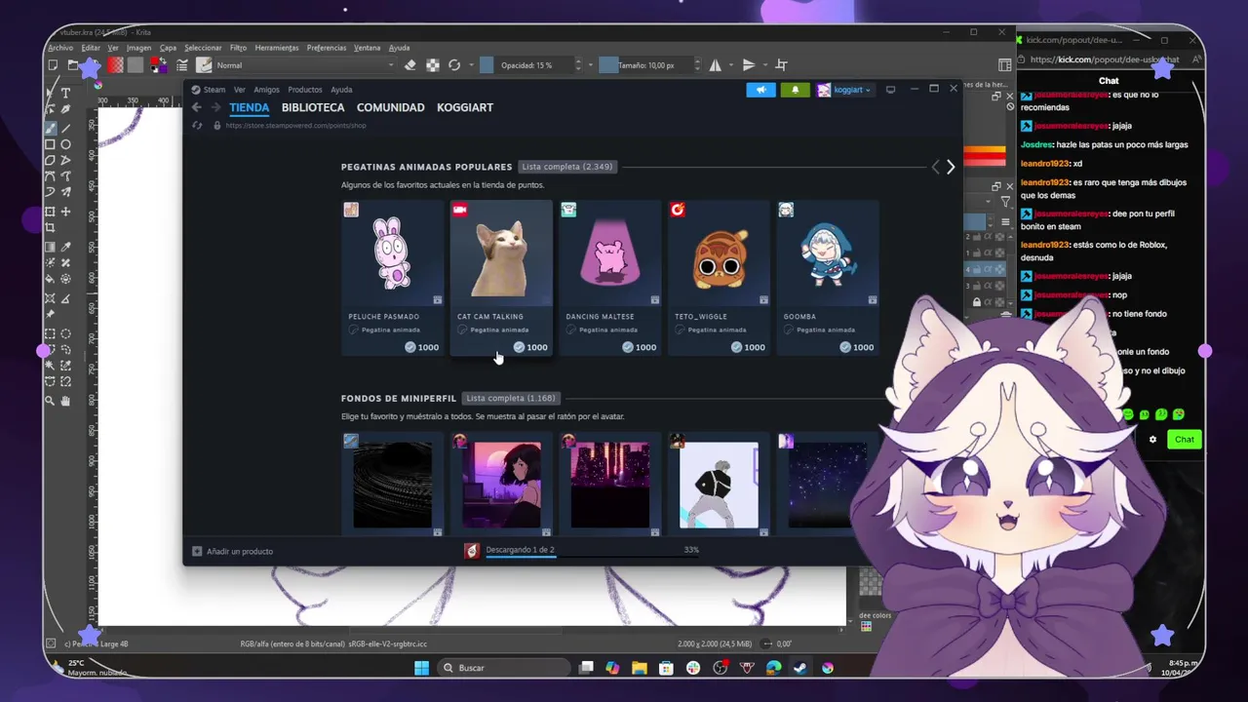Open the koggiart account dropdown
1248x702 pixels.
point(844,90)
